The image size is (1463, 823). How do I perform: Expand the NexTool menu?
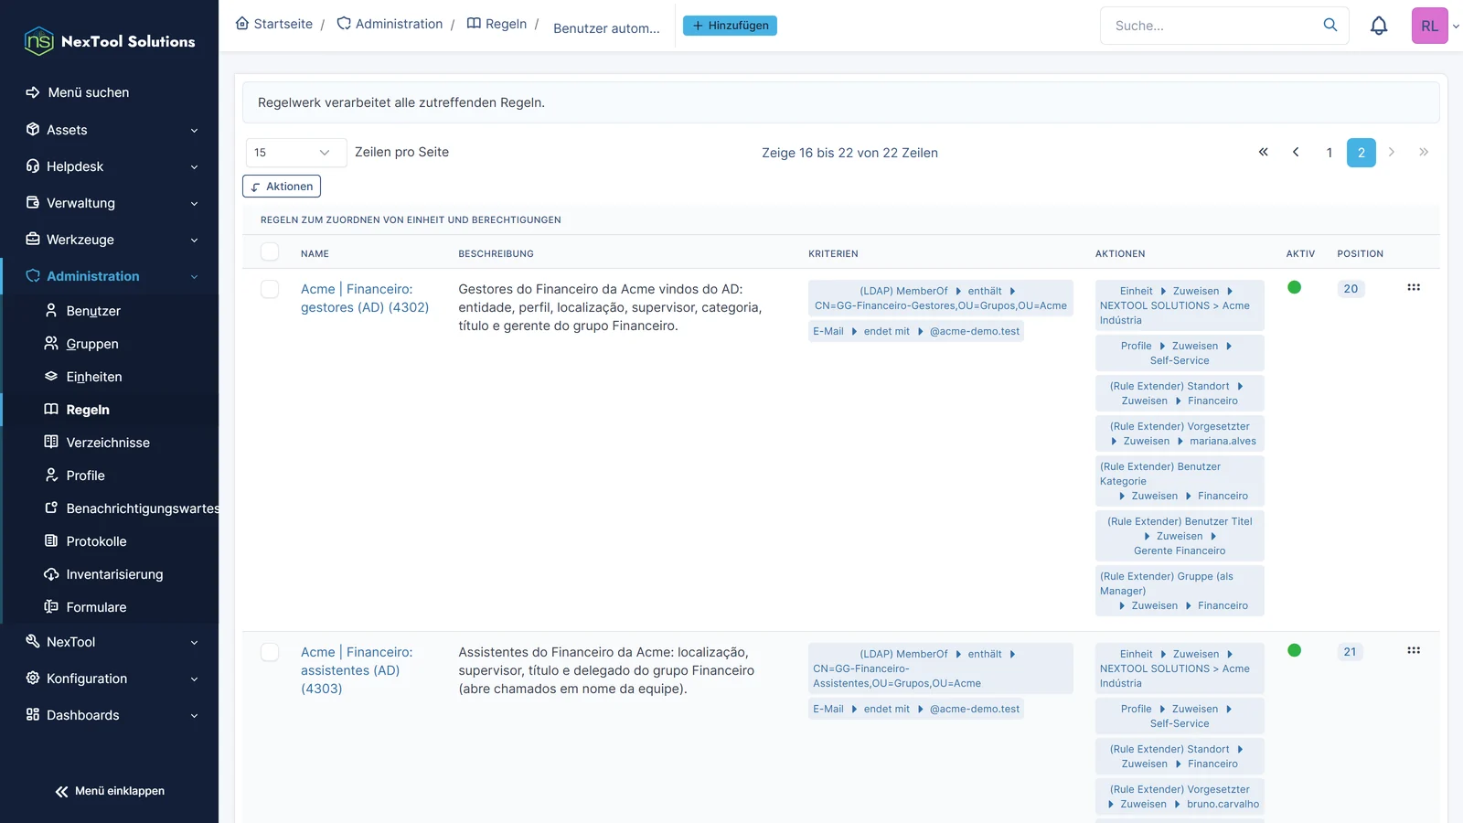(110, 642)
